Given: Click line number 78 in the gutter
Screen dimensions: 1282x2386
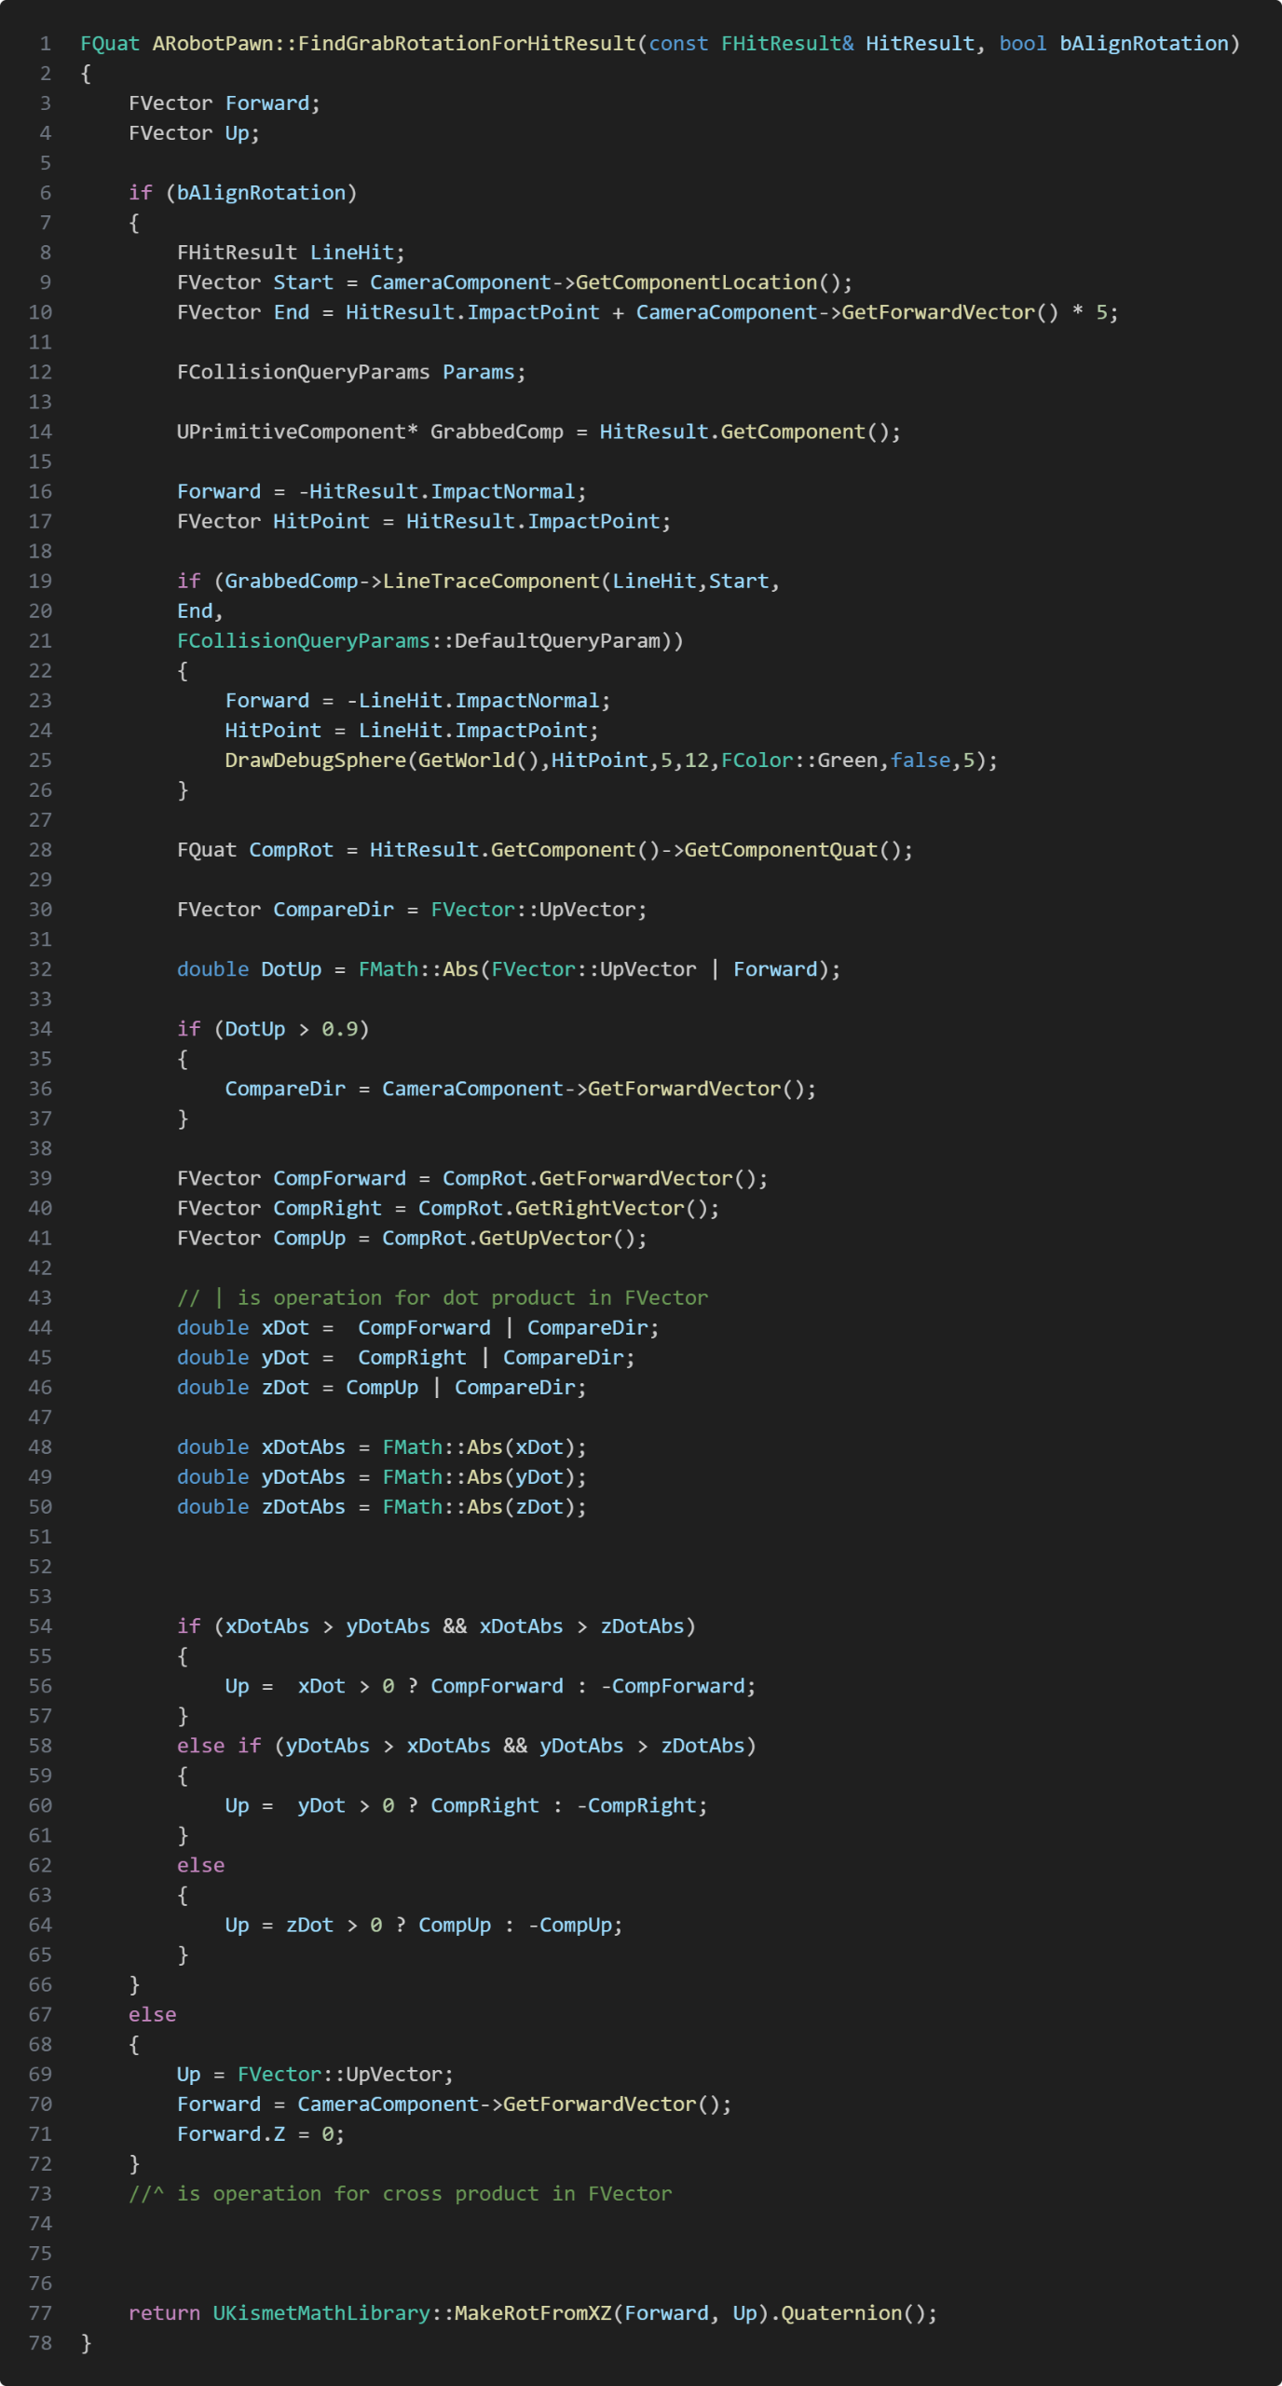Looking at the screenshot, I should [x=40, y=2343].
